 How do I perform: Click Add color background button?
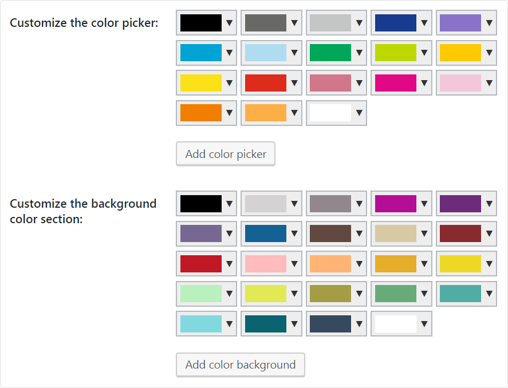[x=241, y=365]
